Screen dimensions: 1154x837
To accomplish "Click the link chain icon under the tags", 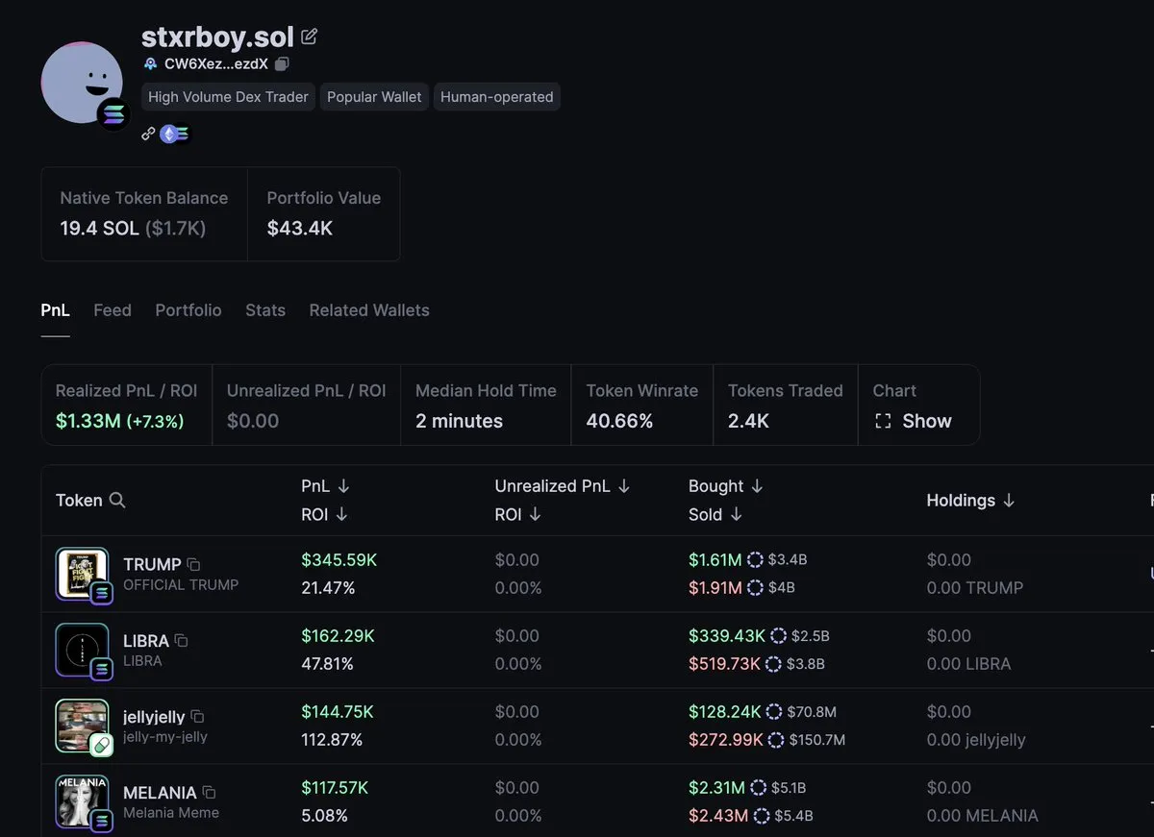I will coord(148,134).
